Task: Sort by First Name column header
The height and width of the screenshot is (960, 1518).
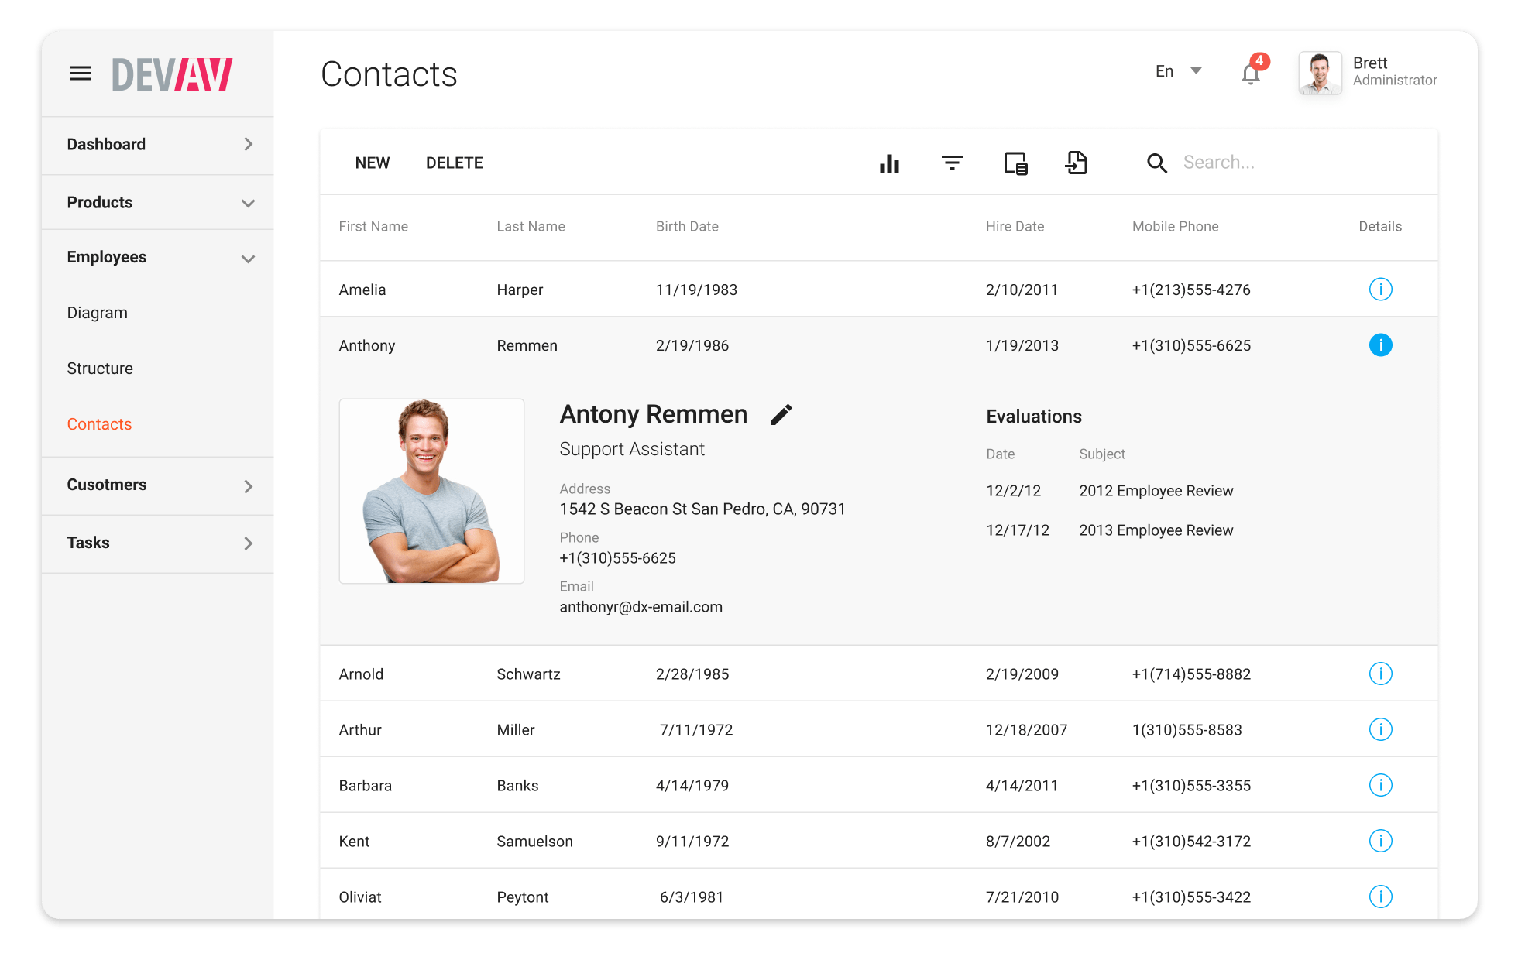Action: click(x=373, y=227)
